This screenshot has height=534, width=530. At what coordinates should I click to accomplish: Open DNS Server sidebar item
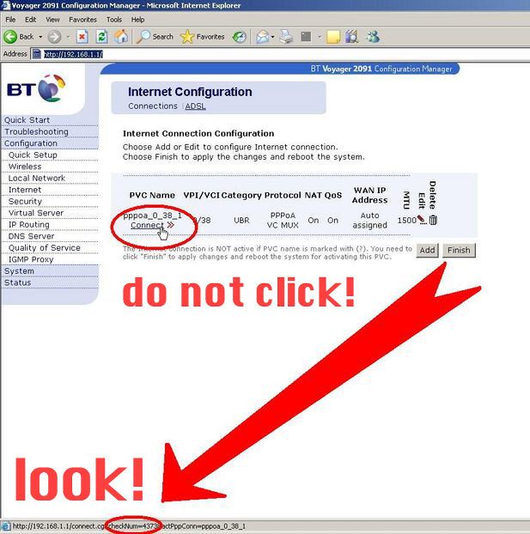tap(32, 236)
